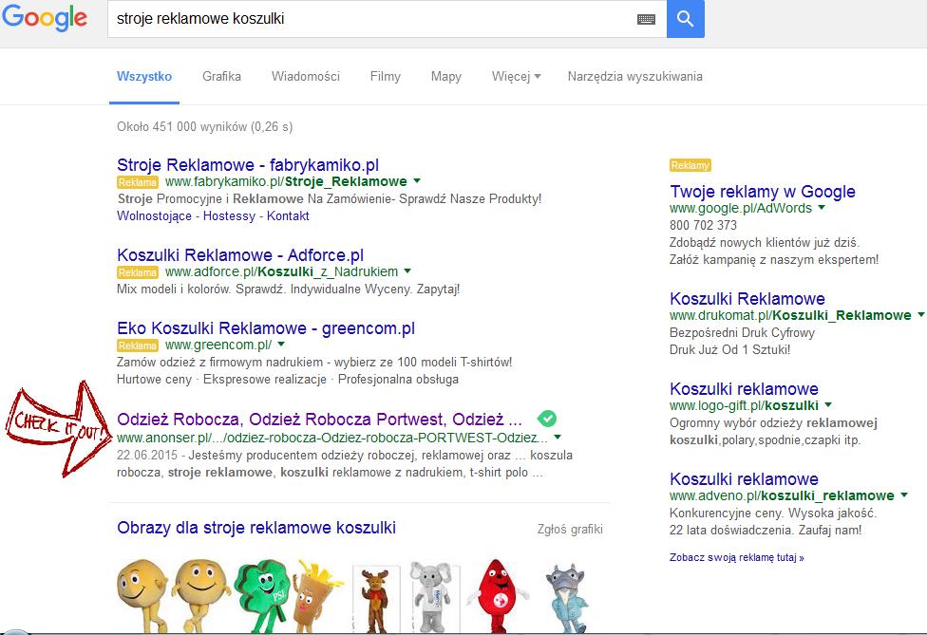Open the drukomat.pl Koszulki Reklamowe ad title
The height and width of the screenshot is (635, 927).
coord(747,299)
